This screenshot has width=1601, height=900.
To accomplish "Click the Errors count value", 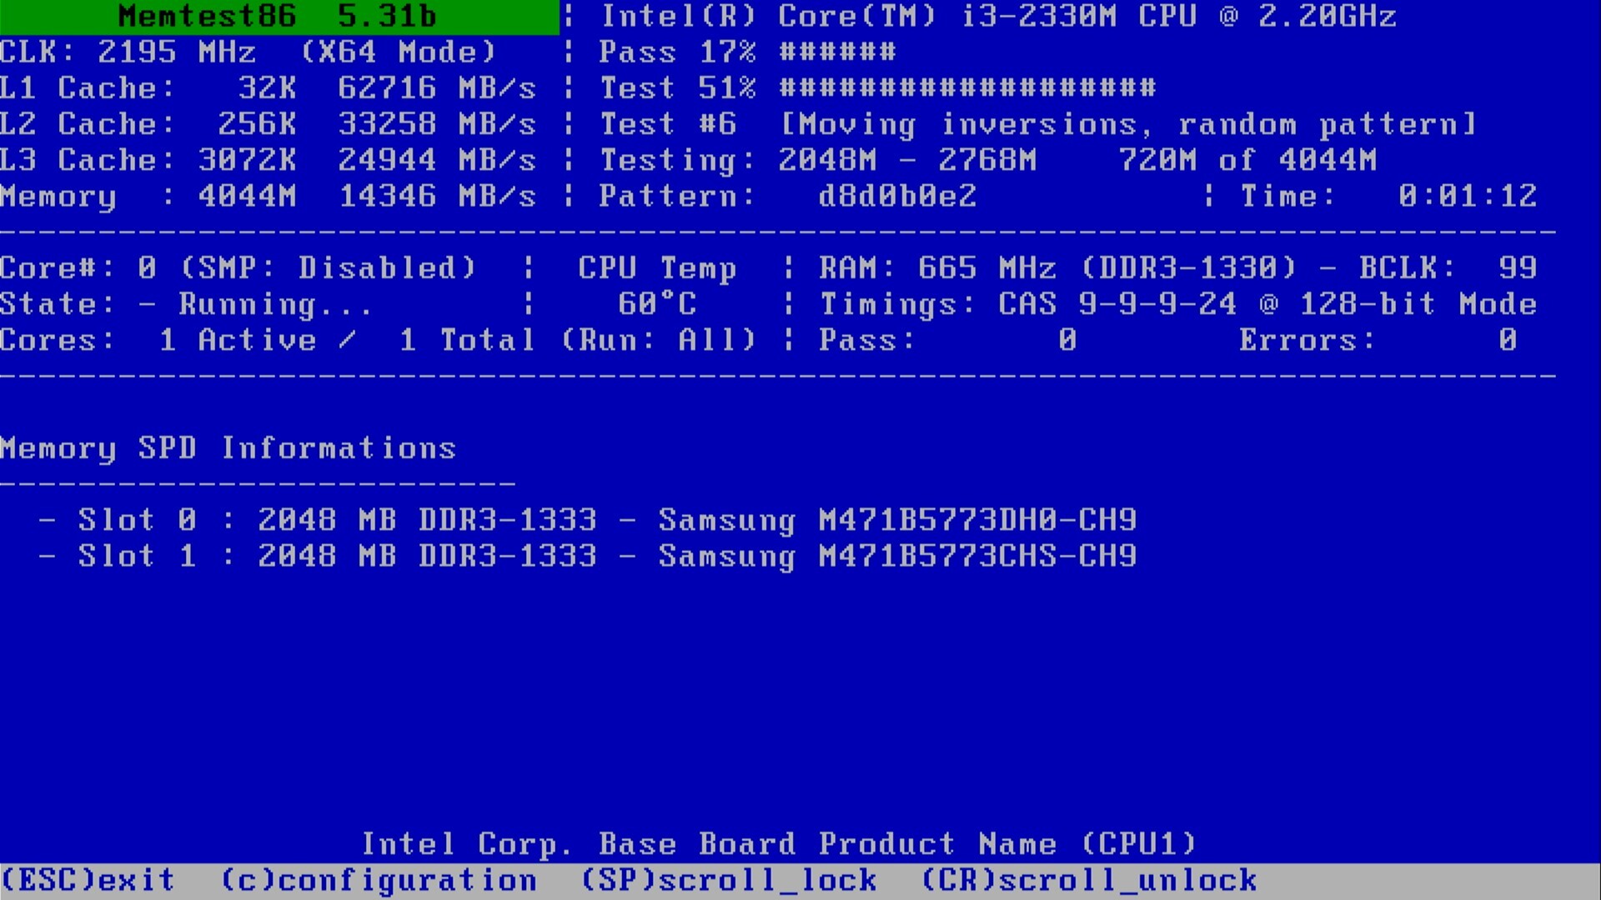I will [x=1507, y=340].
